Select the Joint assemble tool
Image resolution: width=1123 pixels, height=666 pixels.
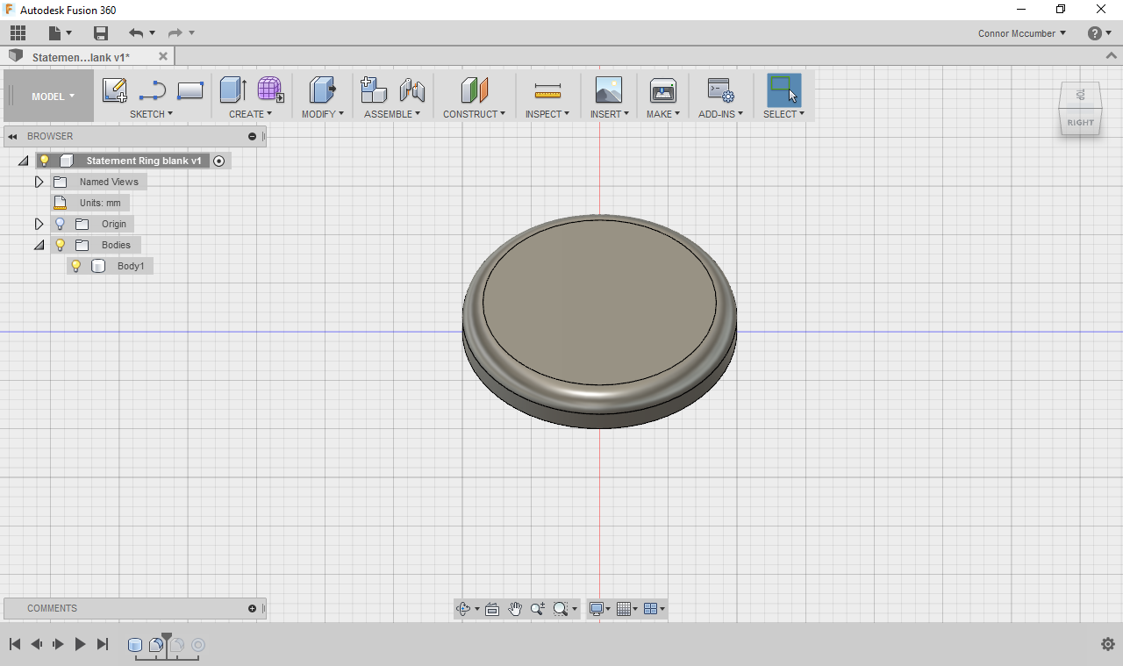(x=411, y=90)
